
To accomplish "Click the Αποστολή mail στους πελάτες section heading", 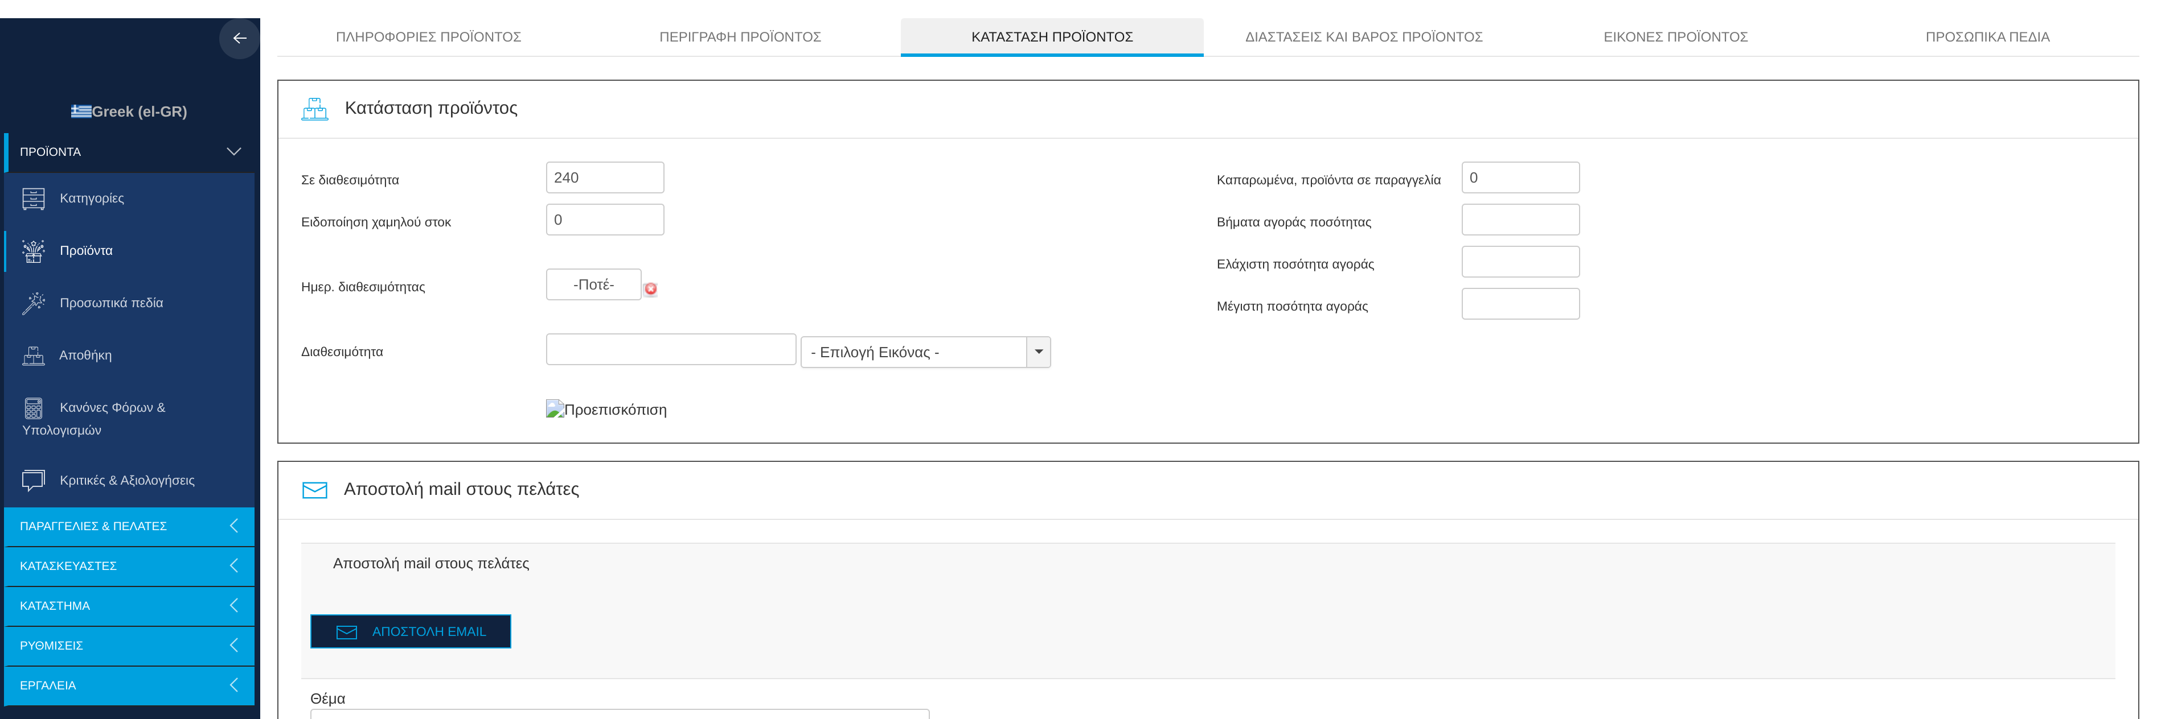I will (x=461, y=489).
